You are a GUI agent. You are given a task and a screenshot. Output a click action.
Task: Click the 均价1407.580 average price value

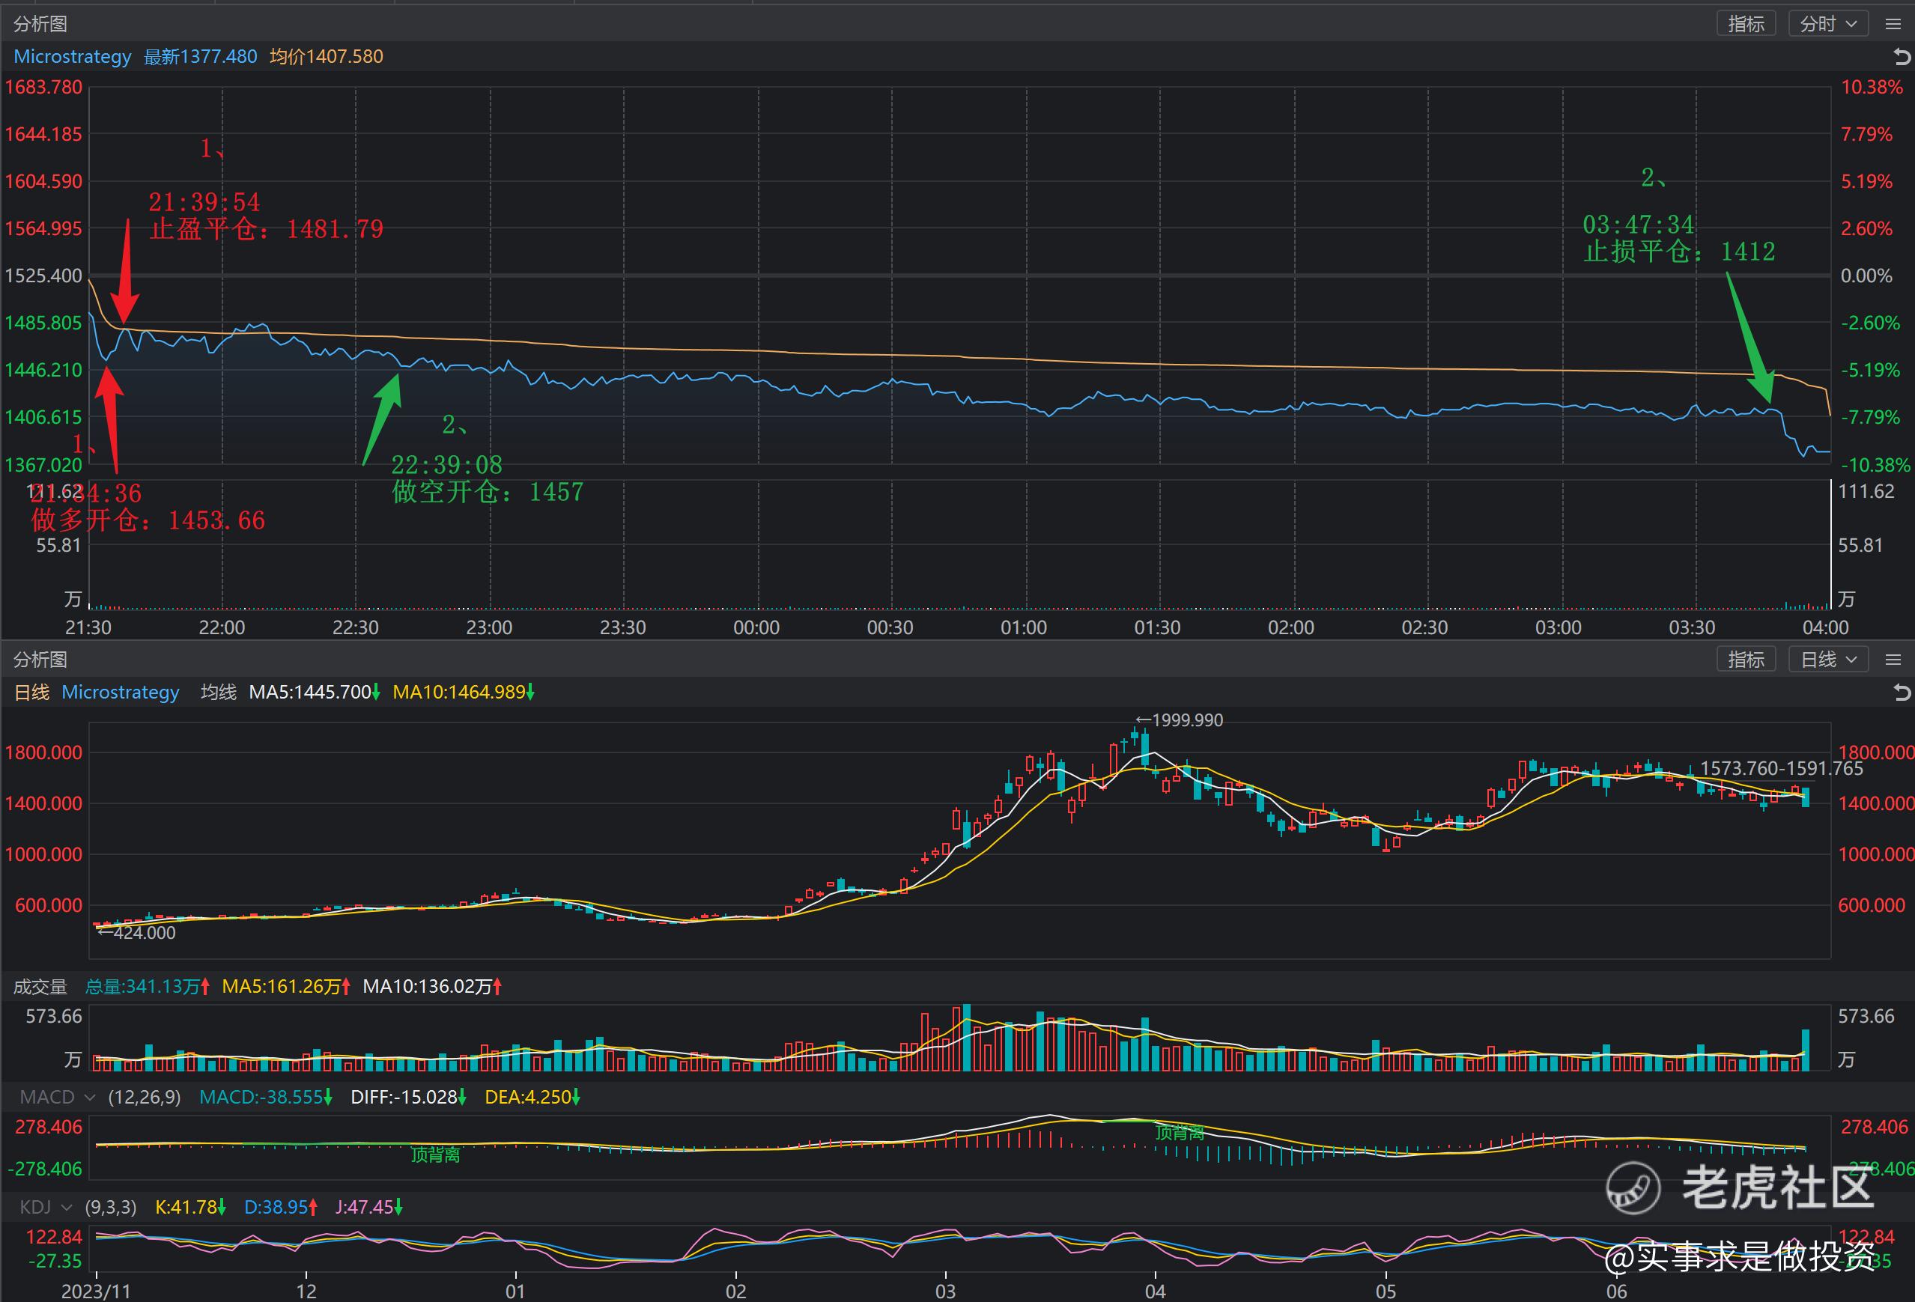(x=327, y=57)
